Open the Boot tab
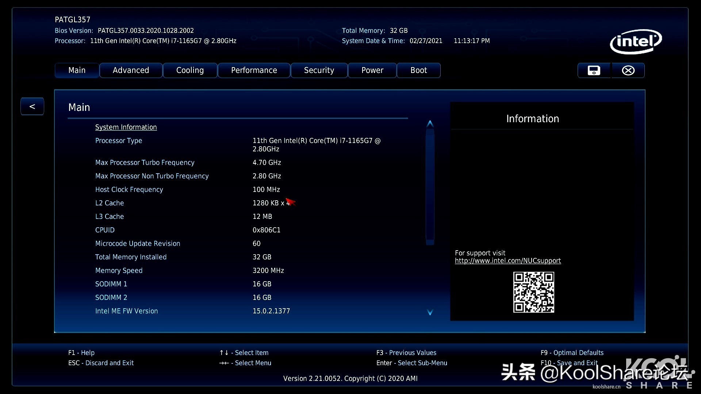Viewport: 701px width, 394px height. tap(418, 70)
